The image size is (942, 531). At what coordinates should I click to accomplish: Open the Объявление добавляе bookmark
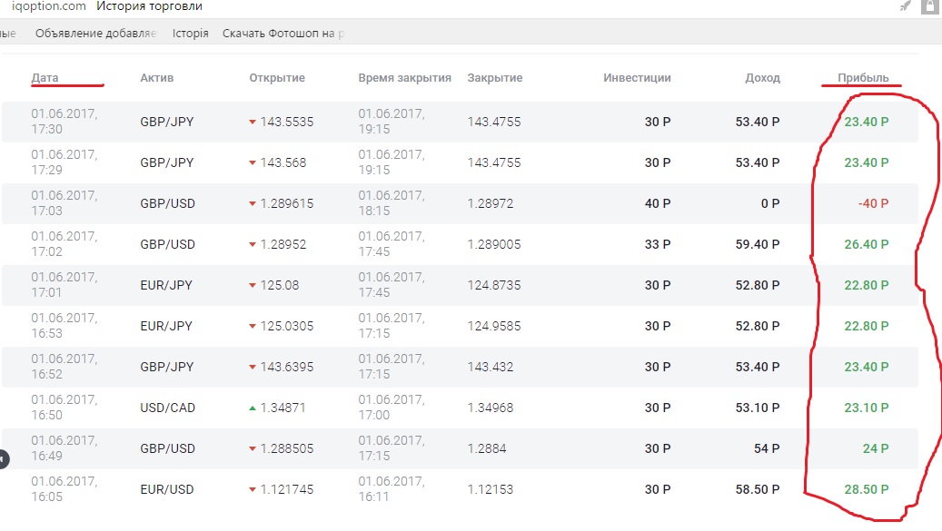(95, 33)
